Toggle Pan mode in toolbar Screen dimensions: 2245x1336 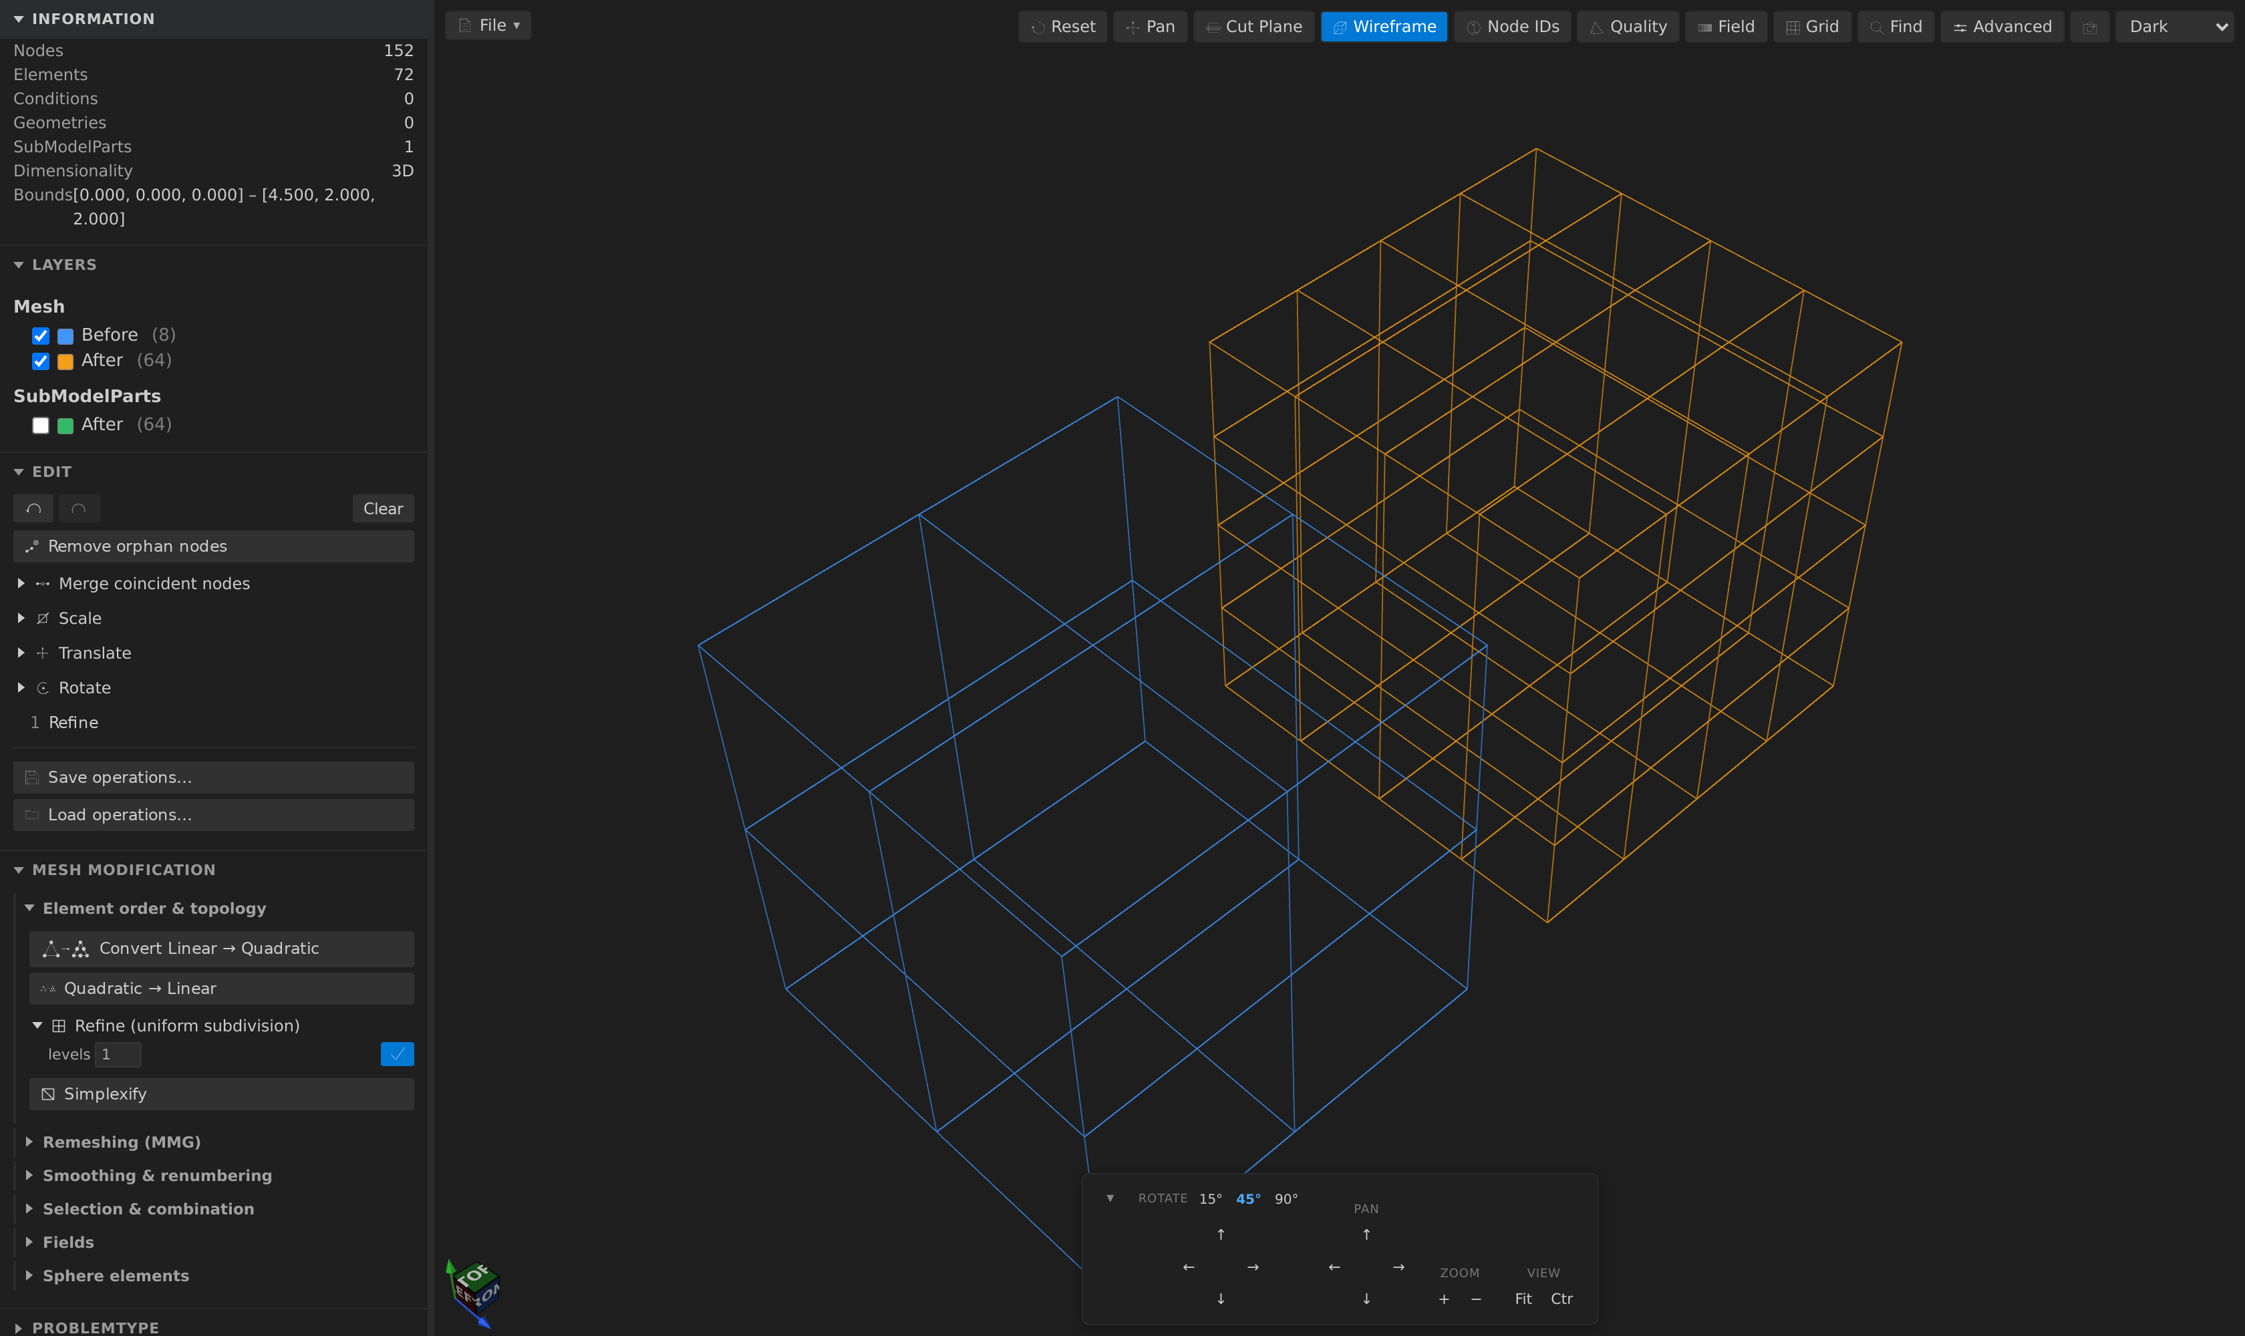click(1150, 27)
